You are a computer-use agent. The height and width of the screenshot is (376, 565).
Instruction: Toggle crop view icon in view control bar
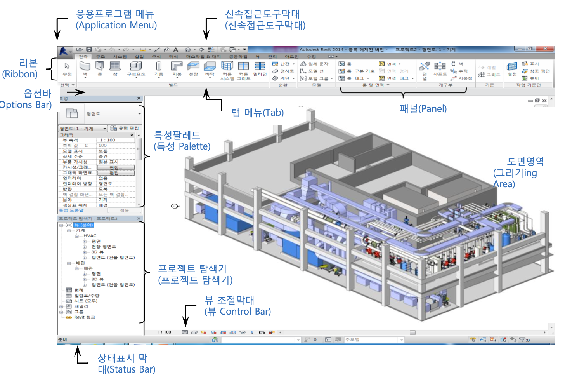click(x=223, y=332)
